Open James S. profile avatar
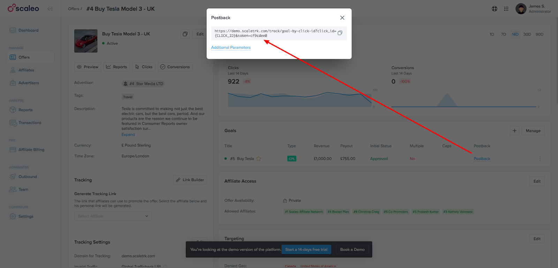The height and width of the screenshot is (268, 558). (x=521, y=9)
